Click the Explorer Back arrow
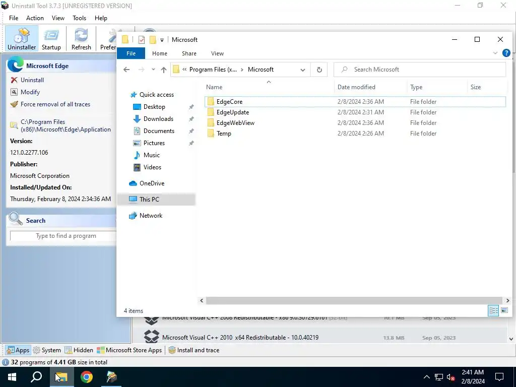 click(x=126, y=70)
